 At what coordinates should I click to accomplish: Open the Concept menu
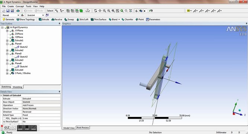20,6
